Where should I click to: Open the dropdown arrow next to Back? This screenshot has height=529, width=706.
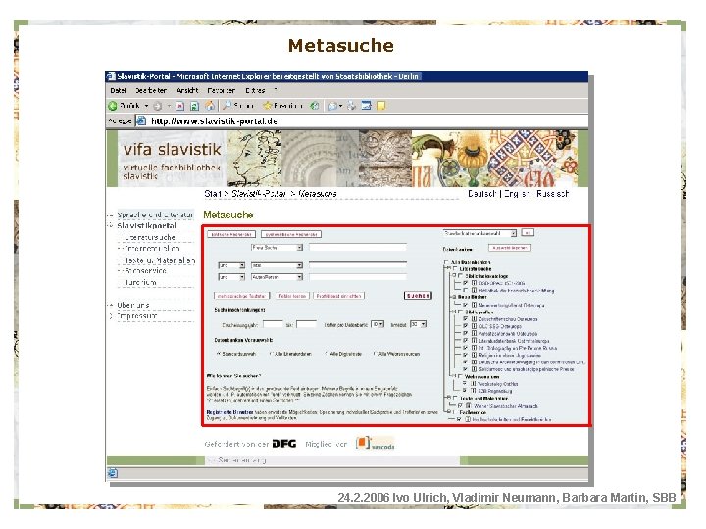tap(146, 106)
